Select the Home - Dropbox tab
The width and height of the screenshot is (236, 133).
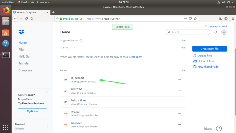tap(31, 13)
